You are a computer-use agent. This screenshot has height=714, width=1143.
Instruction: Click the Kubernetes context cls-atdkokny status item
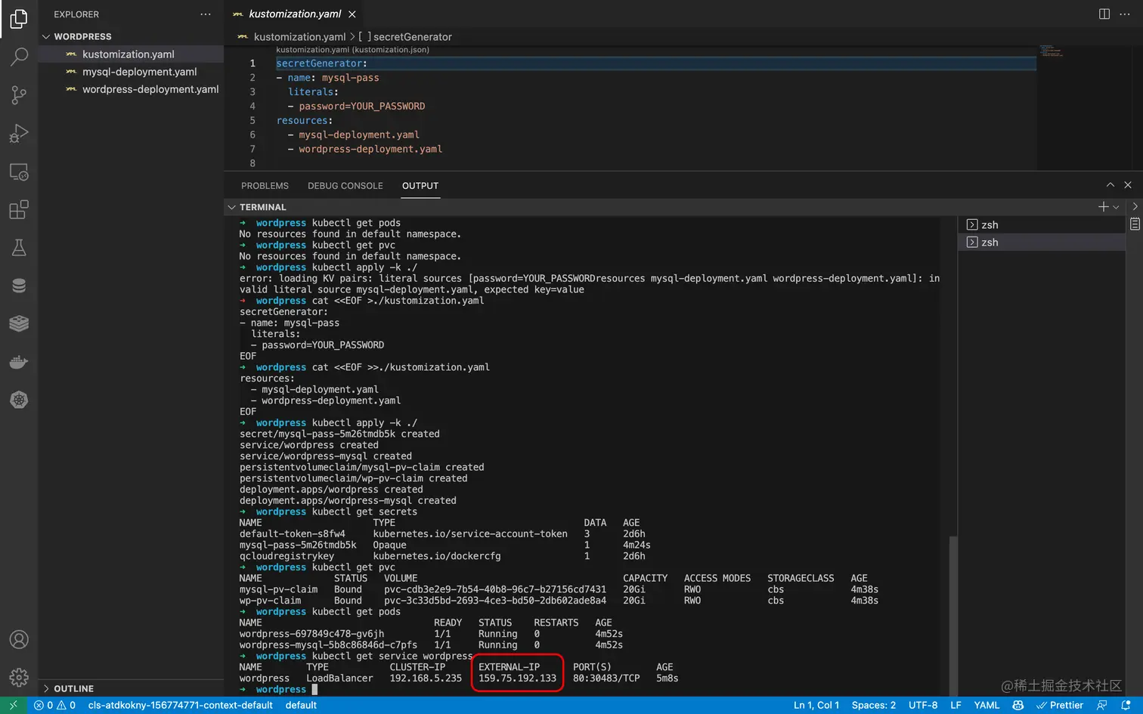click(180, 705)
